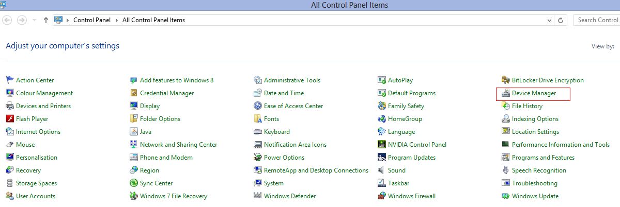Click the Sound speaker icon
This screenshot has width=620, height=207.
pos(382,170)
